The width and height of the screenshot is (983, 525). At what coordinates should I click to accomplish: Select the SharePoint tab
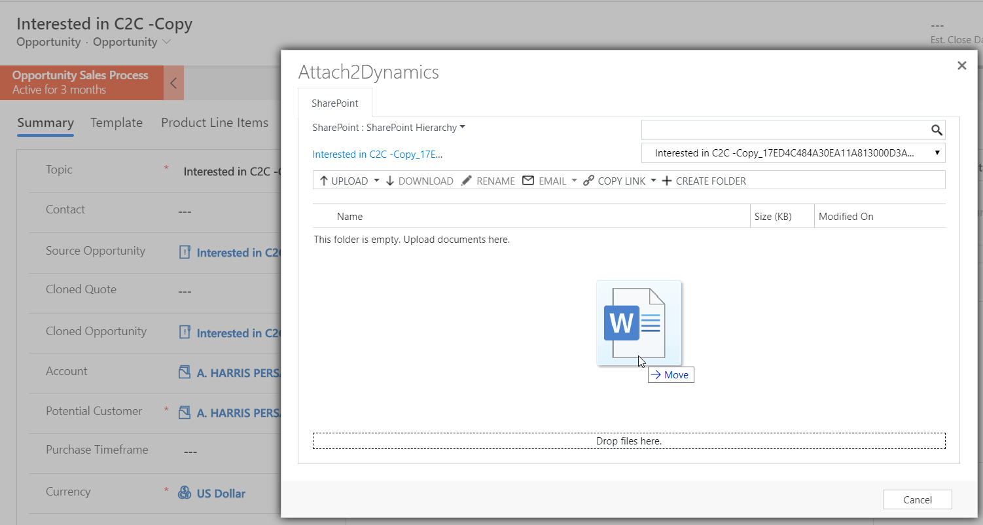pyautogui.click(x=335, y=103)
